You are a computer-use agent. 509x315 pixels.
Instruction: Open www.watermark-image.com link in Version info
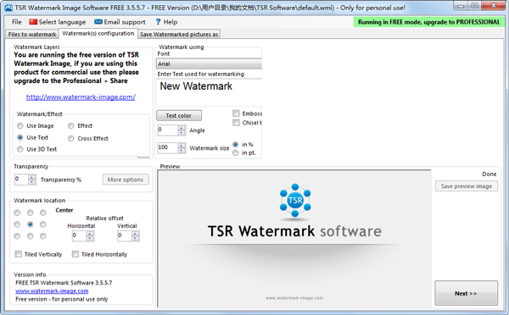[52, 291]
